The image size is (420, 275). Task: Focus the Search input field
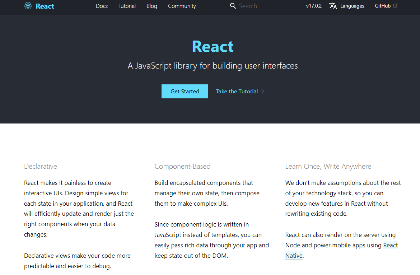251,6
